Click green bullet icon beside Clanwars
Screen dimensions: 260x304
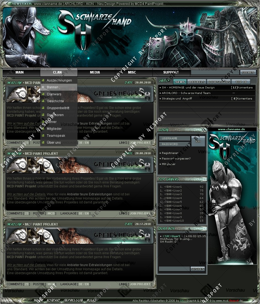(x=43, y=94)
